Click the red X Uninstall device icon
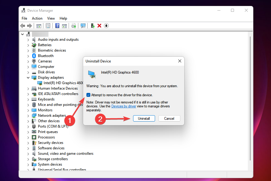The width and height of the screenshot is (271, 181). tap(99, 26)
